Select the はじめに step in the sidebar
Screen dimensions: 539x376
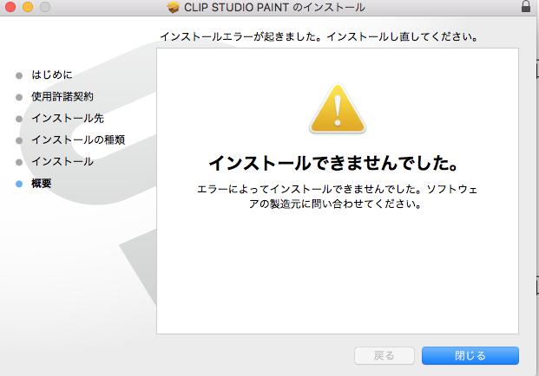tap(52, 75)
